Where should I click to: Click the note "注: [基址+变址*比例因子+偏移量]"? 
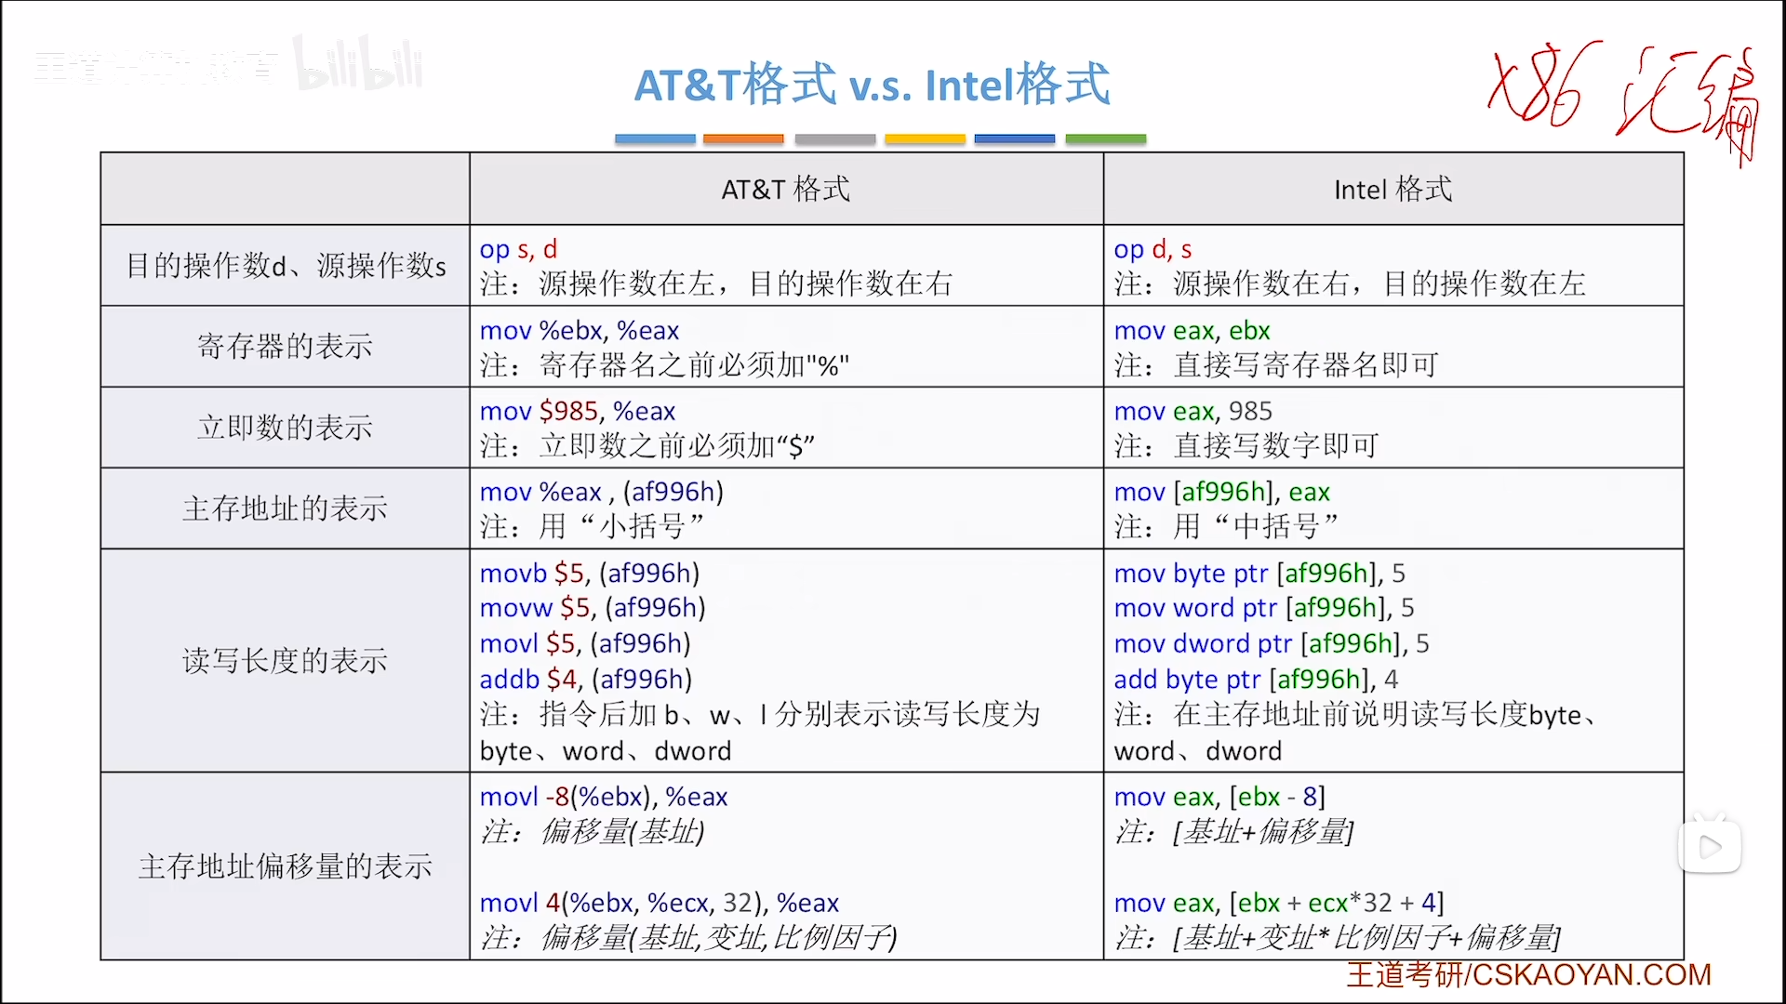[x=1338, y=937]
